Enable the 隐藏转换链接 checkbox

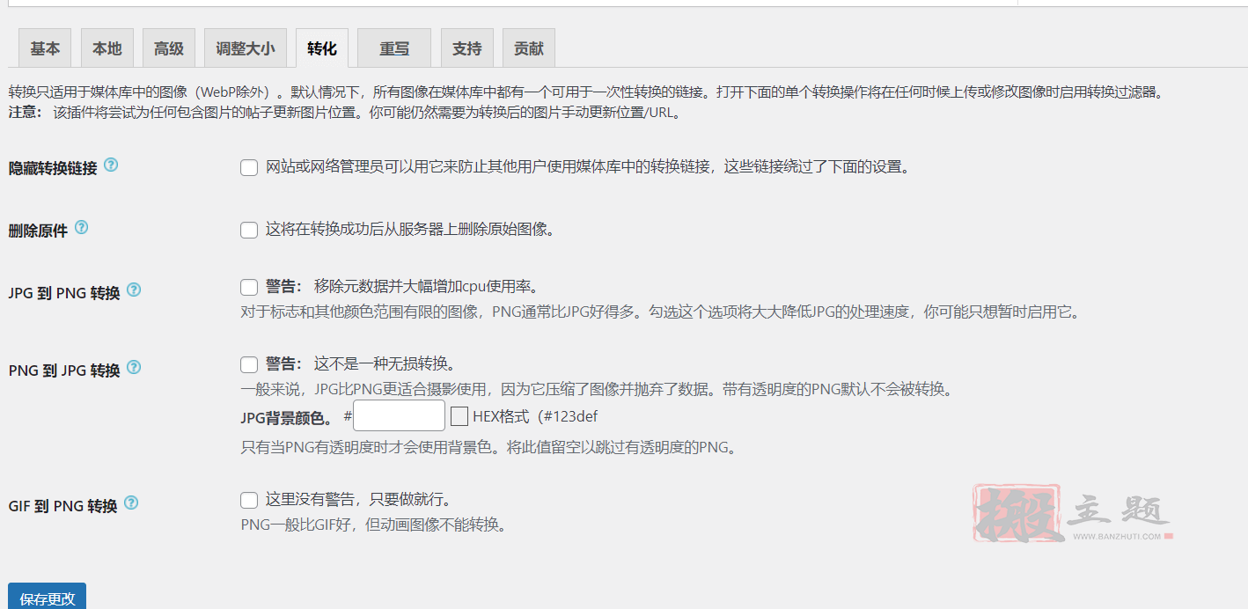(x=249, y=167)
